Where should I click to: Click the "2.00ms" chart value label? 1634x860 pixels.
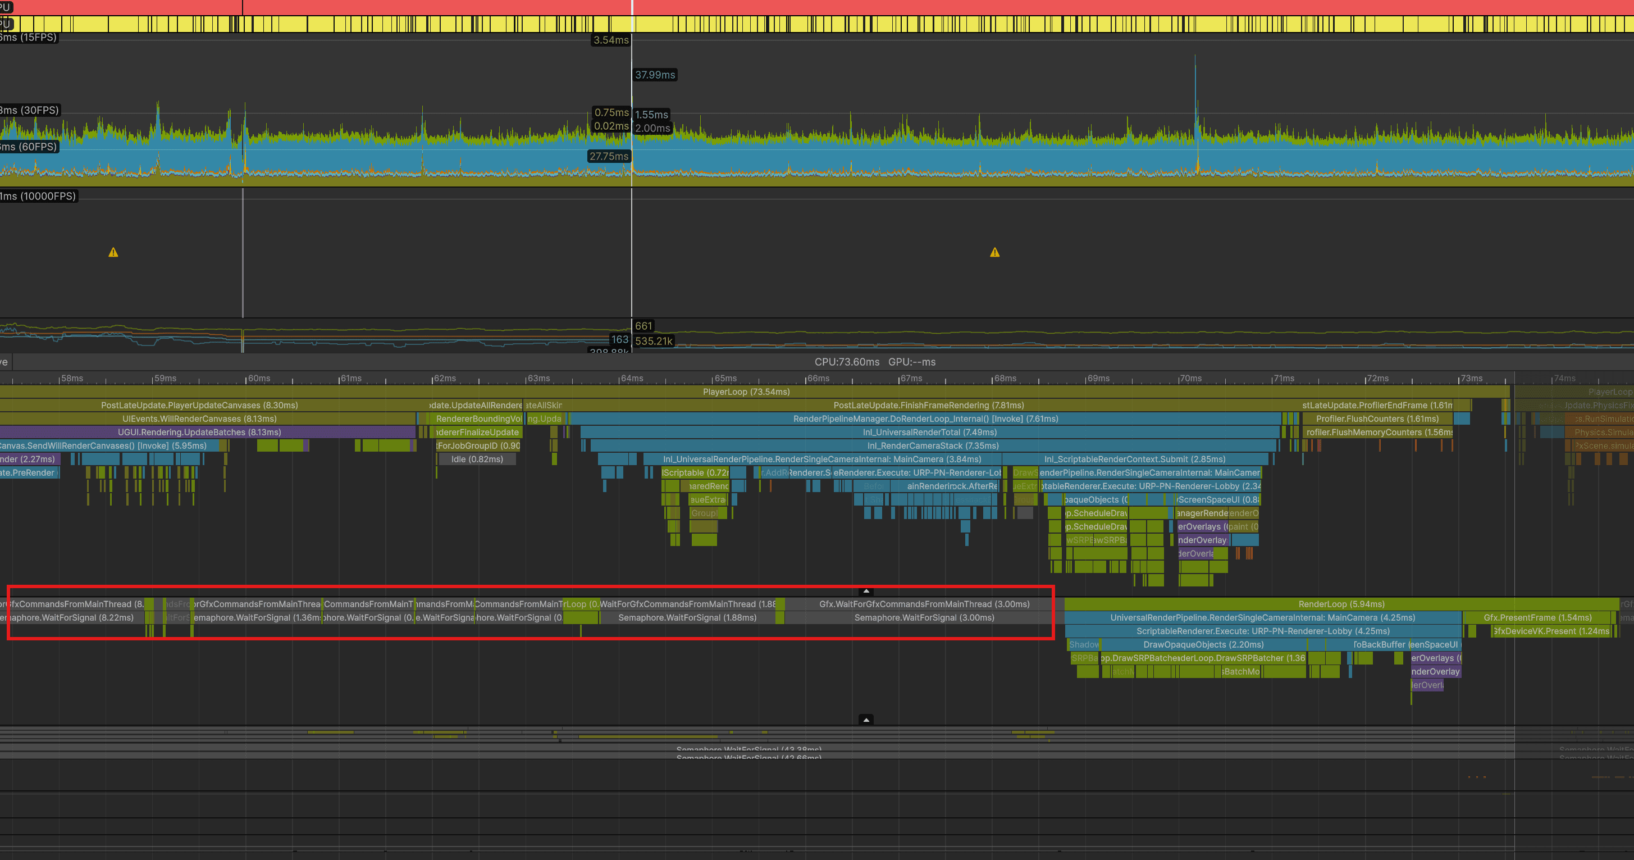[652, 128]
